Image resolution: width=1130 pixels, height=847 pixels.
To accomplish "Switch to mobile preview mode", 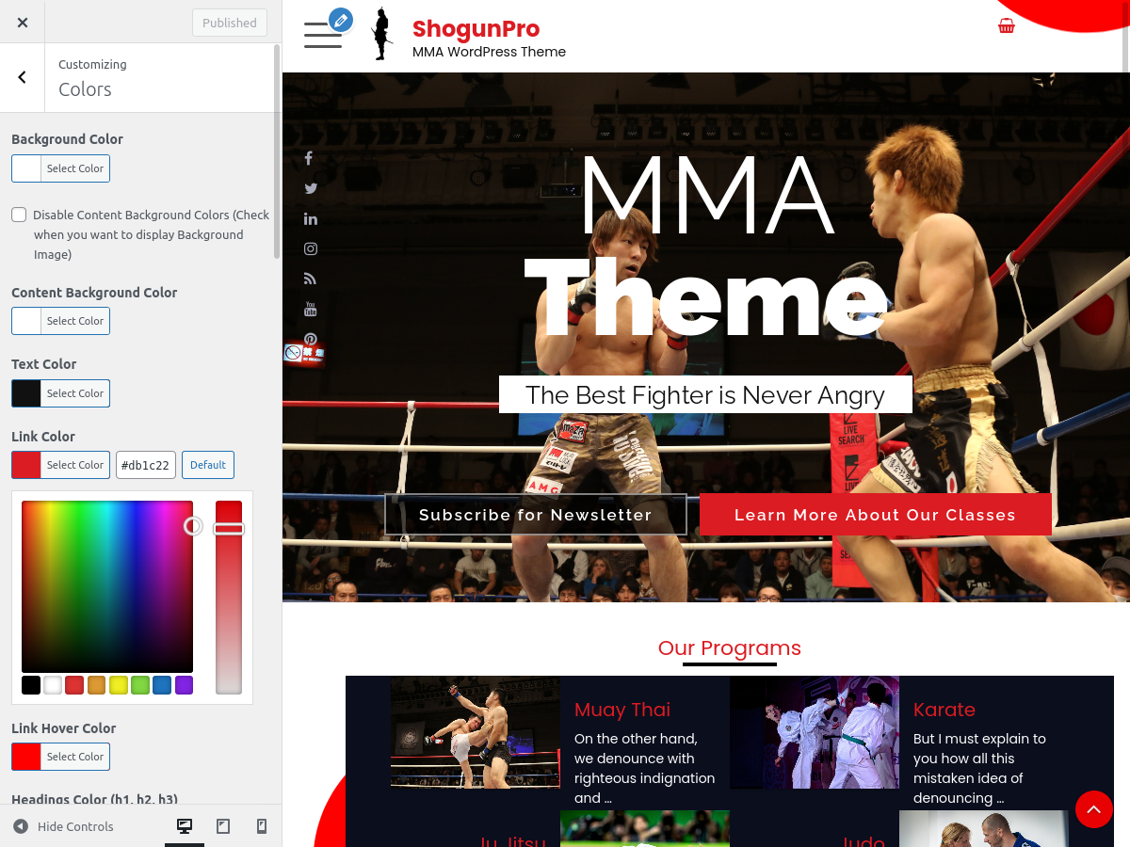I will pos(262,826).
